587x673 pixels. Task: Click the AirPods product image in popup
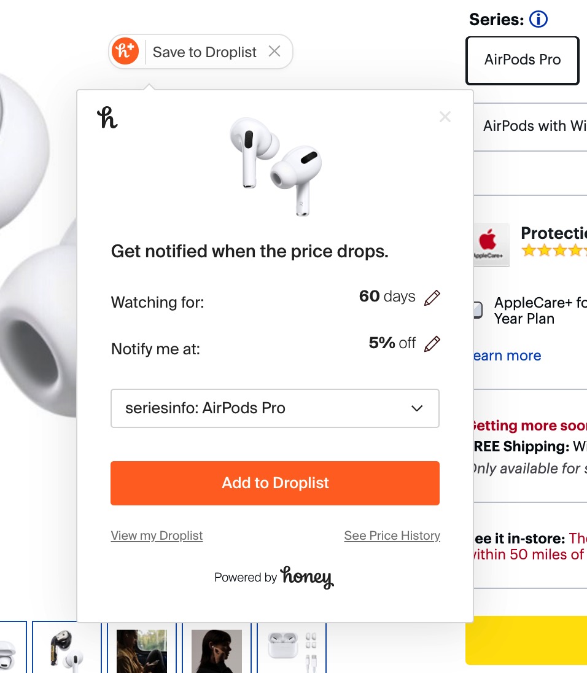pyautogui.click(x=276, y=166)
